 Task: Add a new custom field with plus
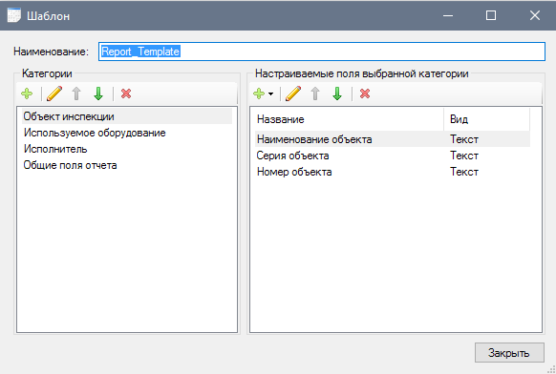(x=259, y=93)
